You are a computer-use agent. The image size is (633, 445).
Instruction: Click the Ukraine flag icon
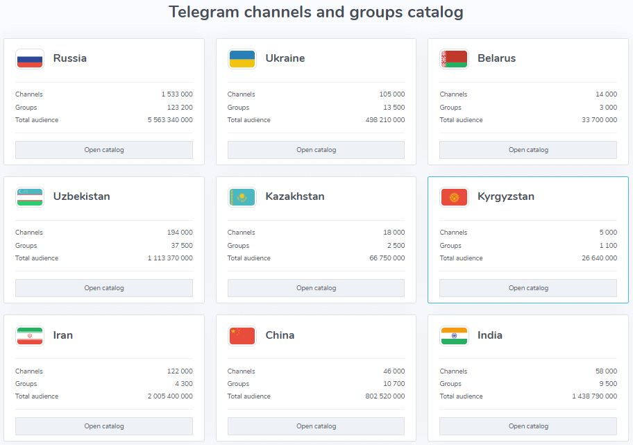point(242,59)
